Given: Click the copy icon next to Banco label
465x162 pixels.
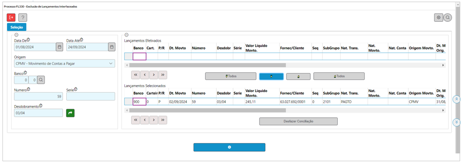Looking at the screenshot, I should pyautogui.click(x=26, y=72).
